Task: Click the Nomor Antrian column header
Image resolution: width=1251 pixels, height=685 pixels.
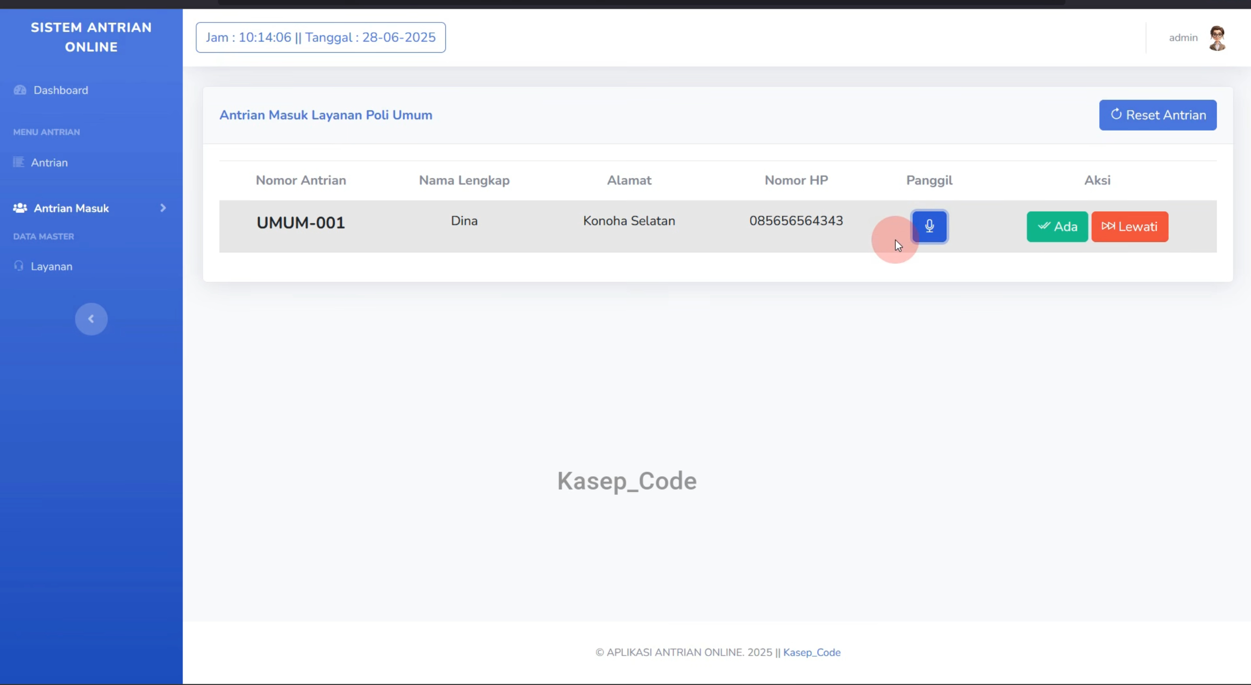Action: click(300, 180)
